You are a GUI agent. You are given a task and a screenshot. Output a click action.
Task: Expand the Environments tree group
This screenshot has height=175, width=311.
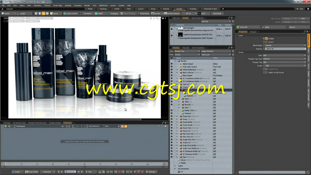tap(175, 169)
